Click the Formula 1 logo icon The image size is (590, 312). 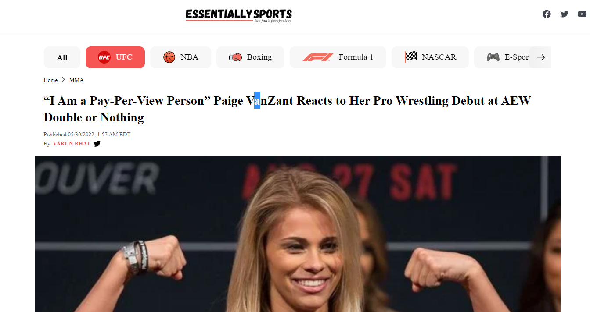pos(318,57)
